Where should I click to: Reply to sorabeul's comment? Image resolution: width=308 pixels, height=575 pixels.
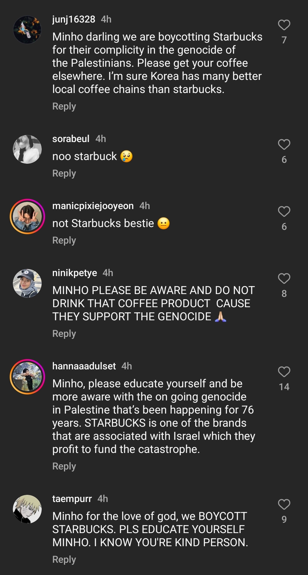click(x=64, y=173)
